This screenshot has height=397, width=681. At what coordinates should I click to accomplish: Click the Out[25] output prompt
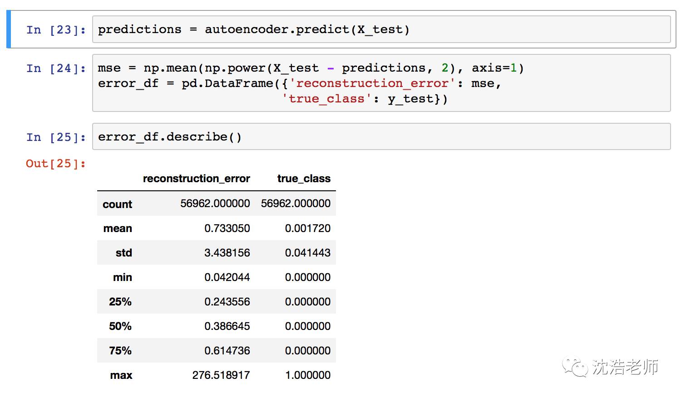56,164
